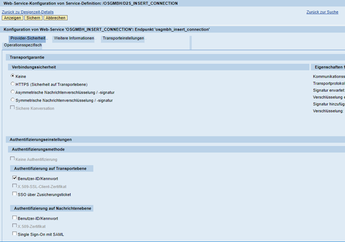Follow the Zurück zu Designzeit-Details link
345x242 pixels.
[27, 11]
